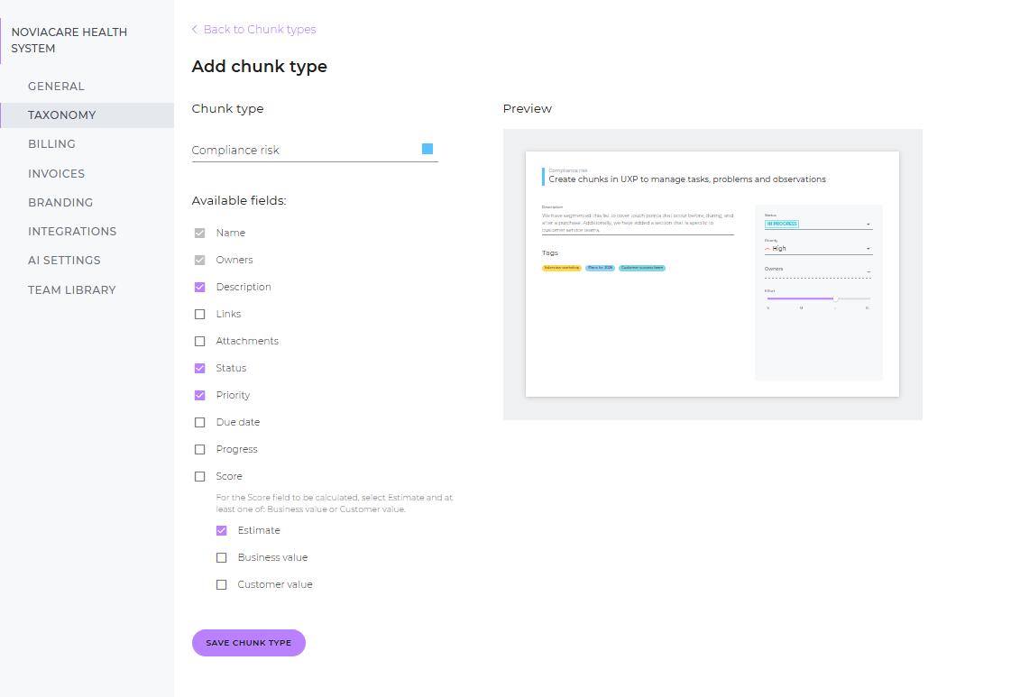Enable the Due date checkbox
This screenshot has width=1011, height=697.
pyautogui.click(x=200, y=422)
